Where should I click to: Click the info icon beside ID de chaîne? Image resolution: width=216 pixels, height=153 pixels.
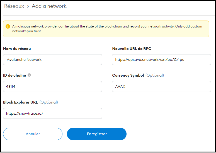pos(29,75)
